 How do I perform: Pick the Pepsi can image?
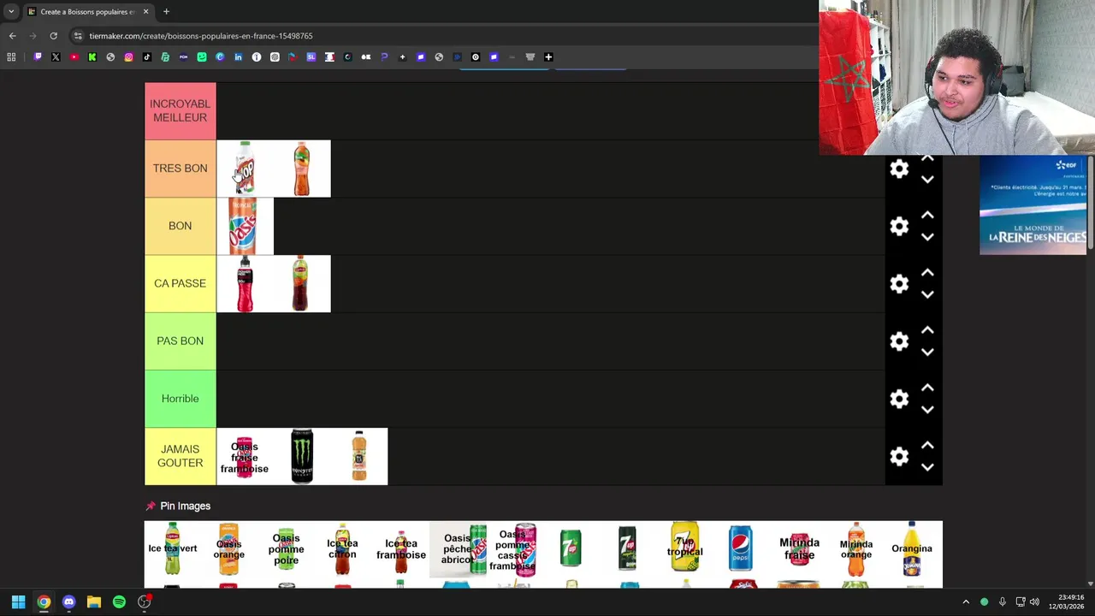pos(741,548)
